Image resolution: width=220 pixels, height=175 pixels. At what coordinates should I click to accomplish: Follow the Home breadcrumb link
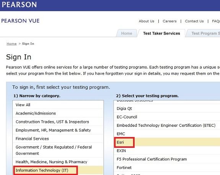pyautogui.click(x=11, y=44)
